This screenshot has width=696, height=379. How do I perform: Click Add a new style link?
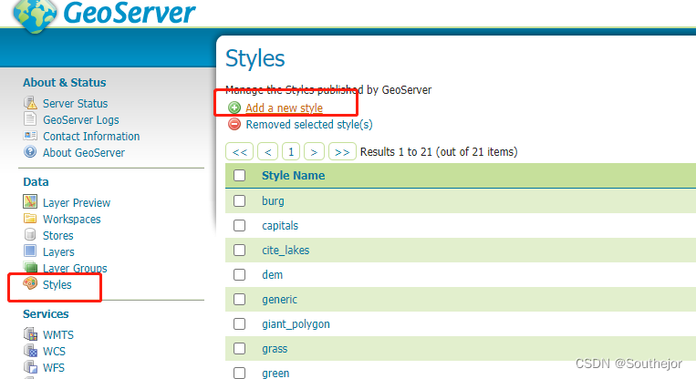pos(284,108)
